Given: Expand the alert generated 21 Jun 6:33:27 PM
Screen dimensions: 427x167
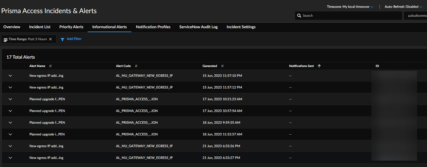Looking at the screenshot, I should (10, 158).
